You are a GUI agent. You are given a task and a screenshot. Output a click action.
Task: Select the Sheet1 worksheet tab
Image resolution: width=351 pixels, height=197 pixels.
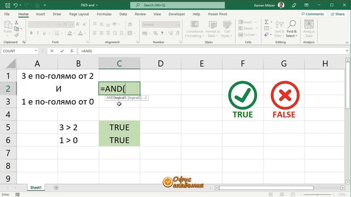(x=36, y=188)
